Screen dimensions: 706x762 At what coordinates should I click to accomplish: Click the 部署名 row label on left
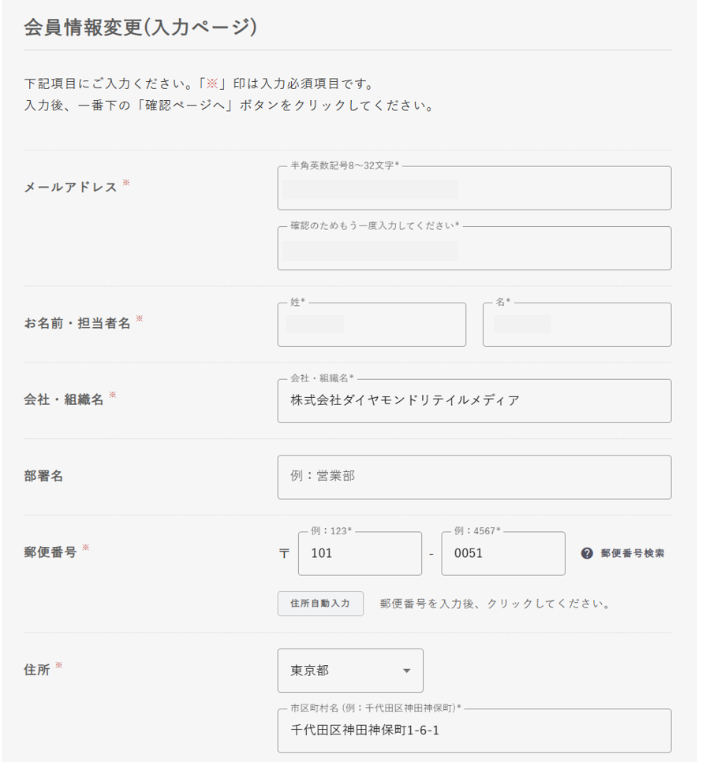coord(43,476)
